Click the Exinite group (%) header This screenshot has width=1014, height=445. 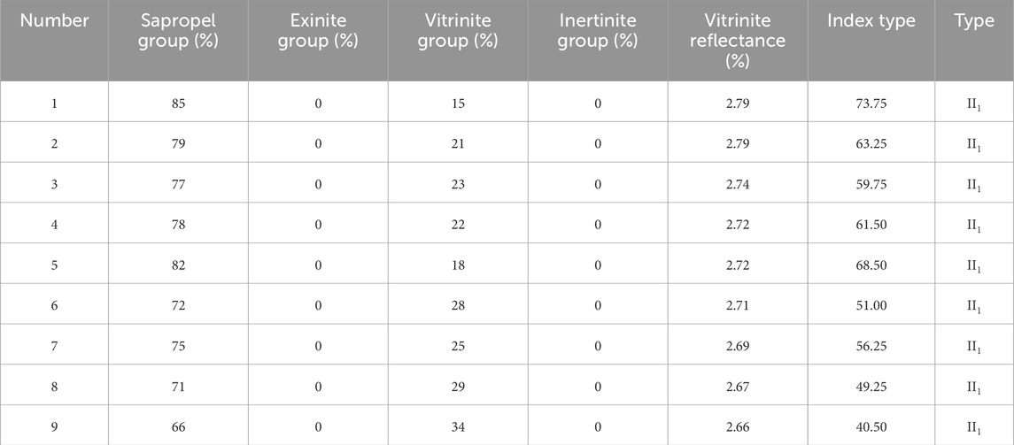tap(318, 30)
